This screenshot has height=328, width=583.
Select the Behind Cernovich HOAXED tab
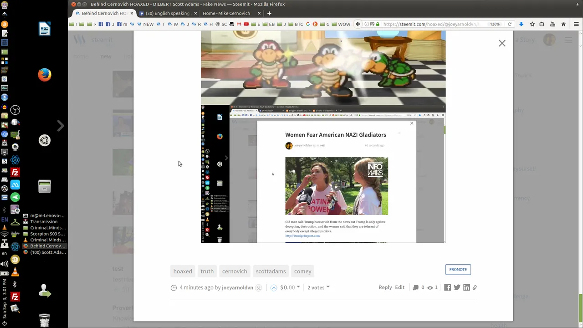104,13
